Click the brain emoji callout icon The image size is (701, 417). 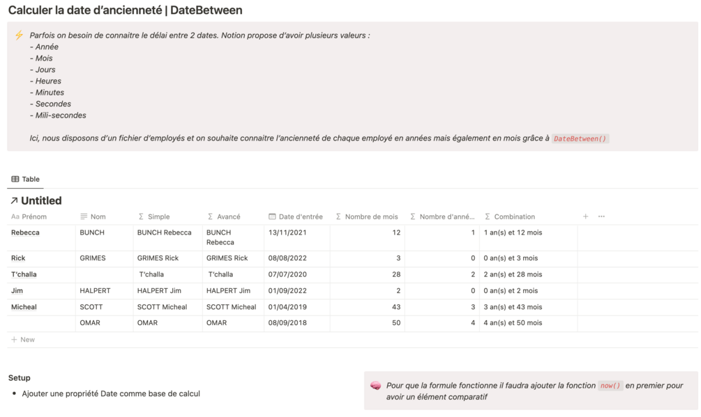click(x=375, y=386)
